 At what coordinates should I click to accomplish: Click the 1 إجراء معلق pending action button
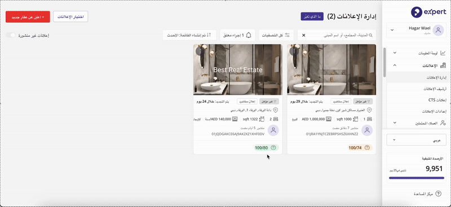(237, 35)
